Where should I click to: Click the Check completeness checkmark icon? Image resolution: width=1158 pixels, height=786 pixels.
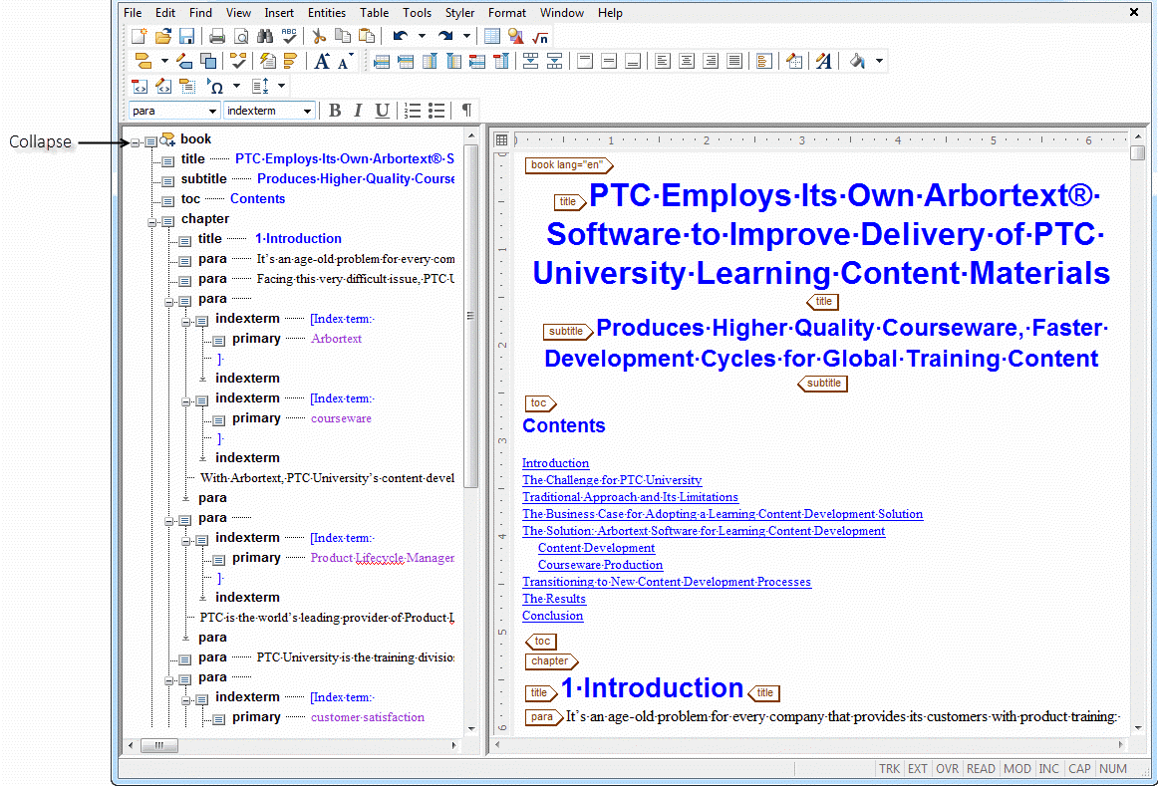238,61
